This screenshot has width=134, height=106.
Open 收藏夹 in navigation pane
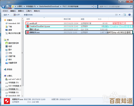[9, 20]
